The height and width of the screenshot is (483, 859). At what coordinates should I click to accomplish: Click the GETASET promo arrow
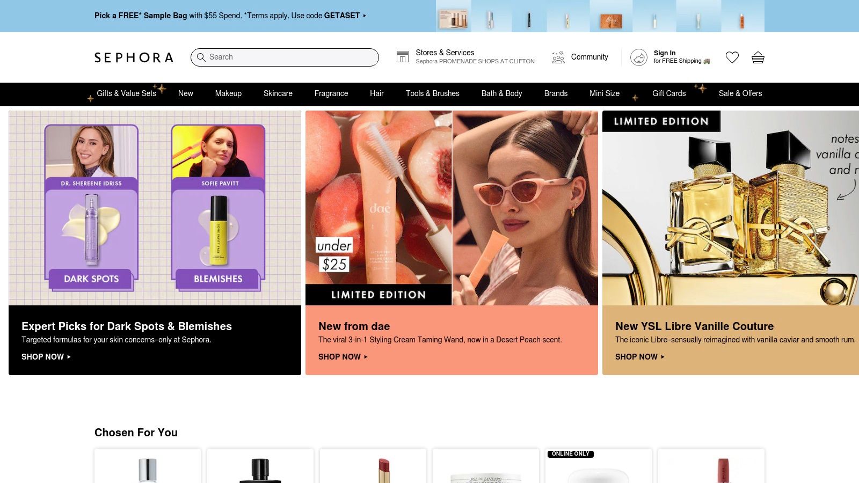[x=365, y=16]
